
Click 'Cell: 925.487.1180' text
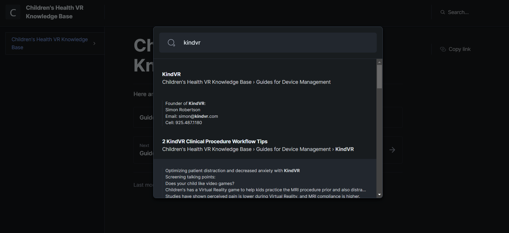[x=184, y=123]
